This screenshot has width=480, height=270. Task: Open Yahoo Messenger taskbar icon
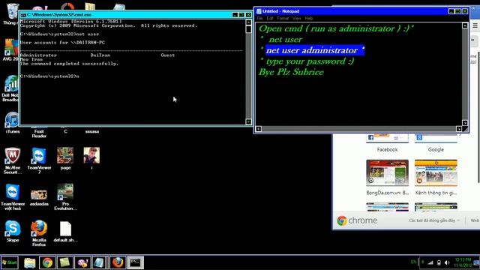(x=82, y=262)
